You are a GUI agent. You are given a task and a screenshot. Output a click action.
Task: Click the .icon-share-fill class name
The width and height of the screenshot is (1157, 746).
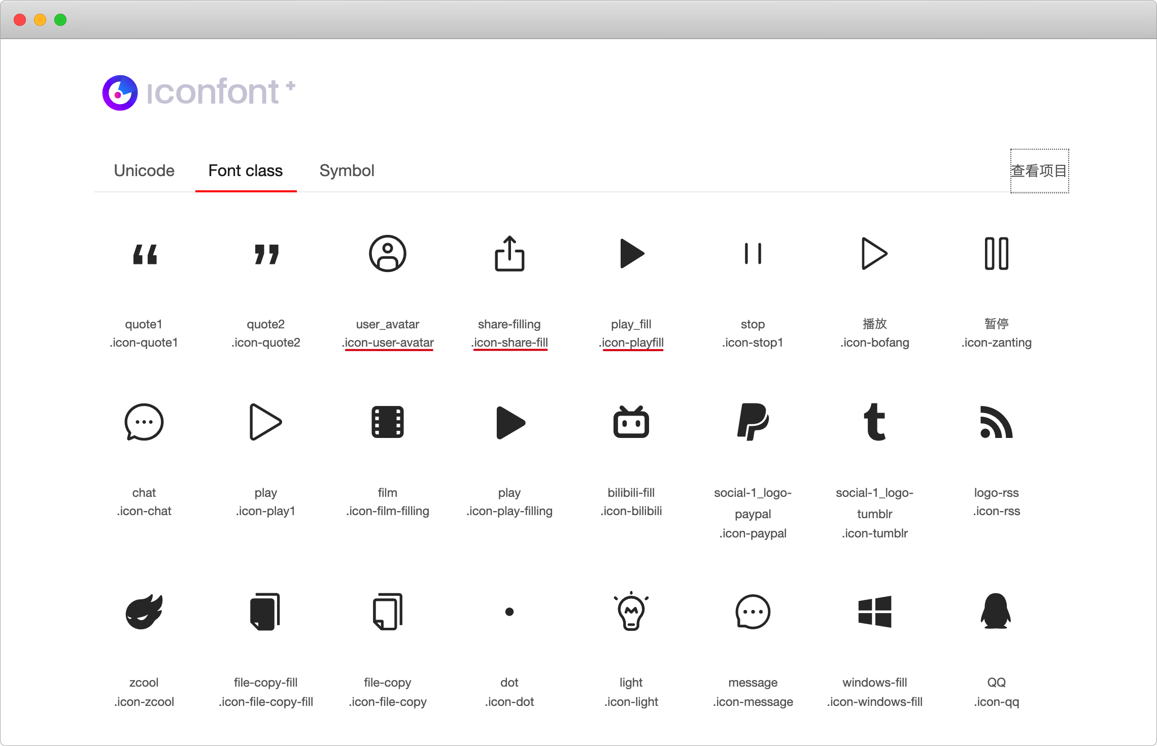(509, 343)
